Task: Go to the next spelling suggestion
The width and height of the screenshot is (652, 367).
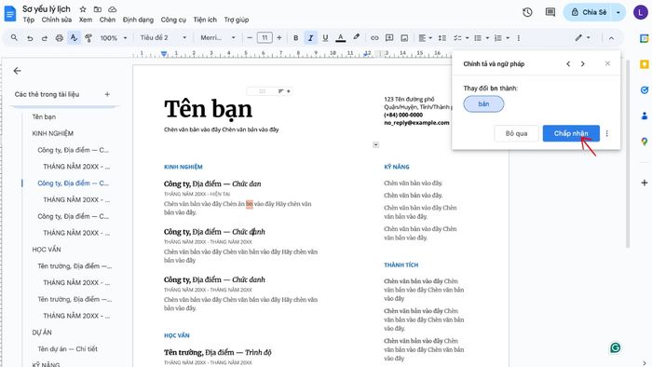Action: pos(582,63)
